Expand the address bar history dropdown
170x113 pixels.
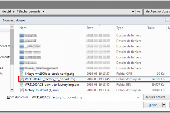click(x=133, y=12)
